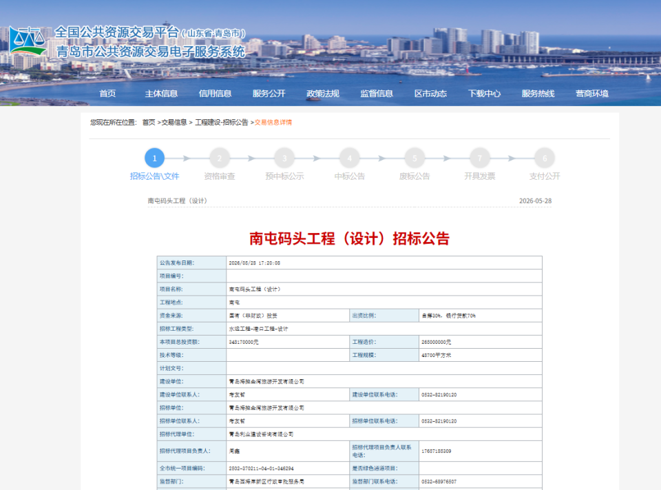The image size is (661, 490).
Task: Click the date 2026-05-28 text
Action: point(536,201)
